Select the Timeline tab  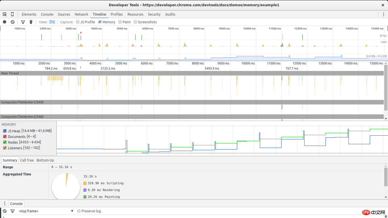[x=99, y=14]
